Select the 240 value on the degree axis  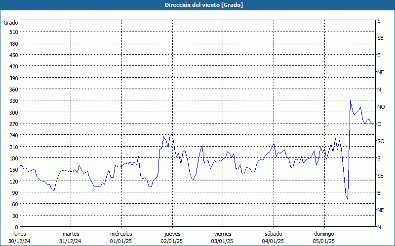[x=14, y=136]
